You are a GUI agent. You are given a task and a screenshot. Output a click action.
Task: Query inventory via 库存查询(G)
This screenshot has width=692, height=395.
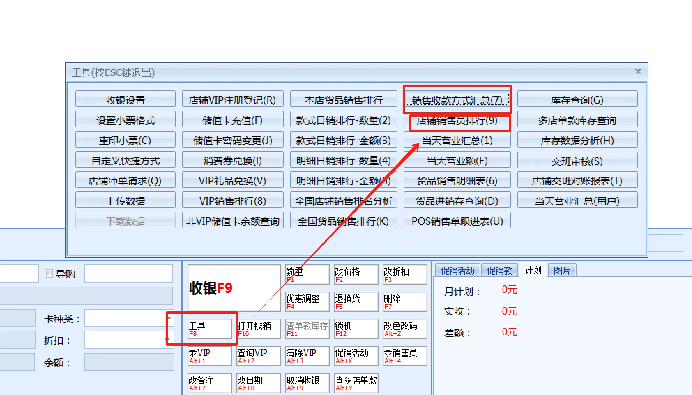coord(577,100)
